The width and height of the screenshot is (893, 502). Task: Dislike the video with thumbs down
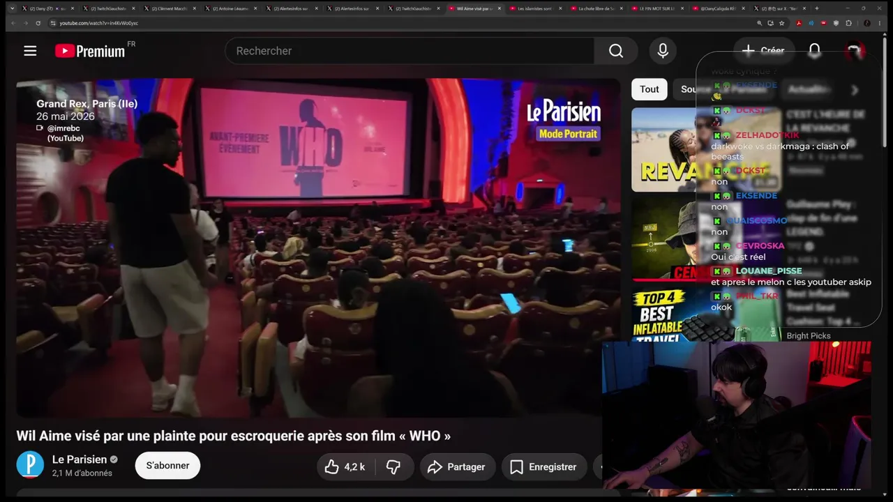pos(394,467)
